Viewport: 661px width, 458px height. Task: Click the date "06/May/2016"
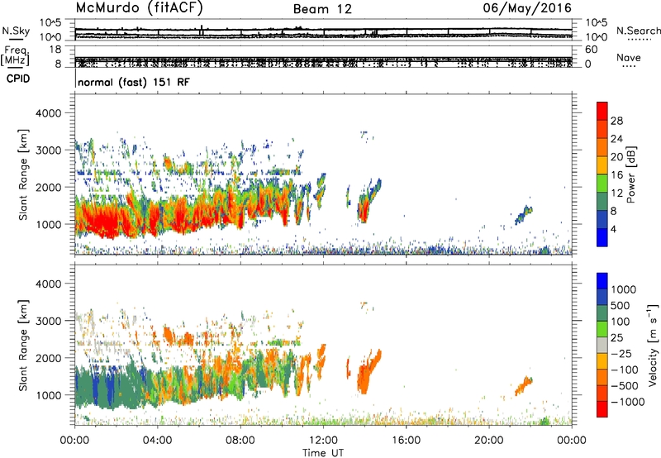point(527,7)
